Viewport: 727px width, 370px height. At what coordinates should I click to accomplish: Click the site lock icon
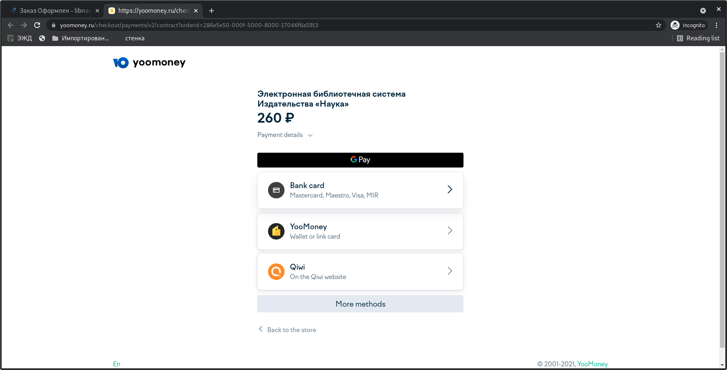(53, 25)
